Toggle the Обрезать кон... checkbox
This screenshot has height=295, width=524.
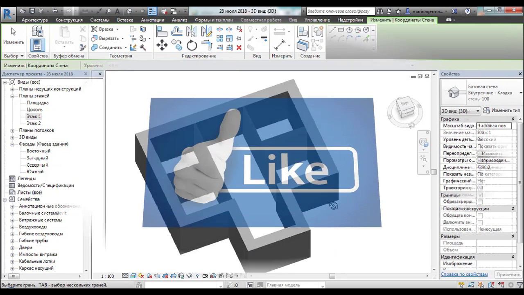pyautogui.click(x=480, y=216)
